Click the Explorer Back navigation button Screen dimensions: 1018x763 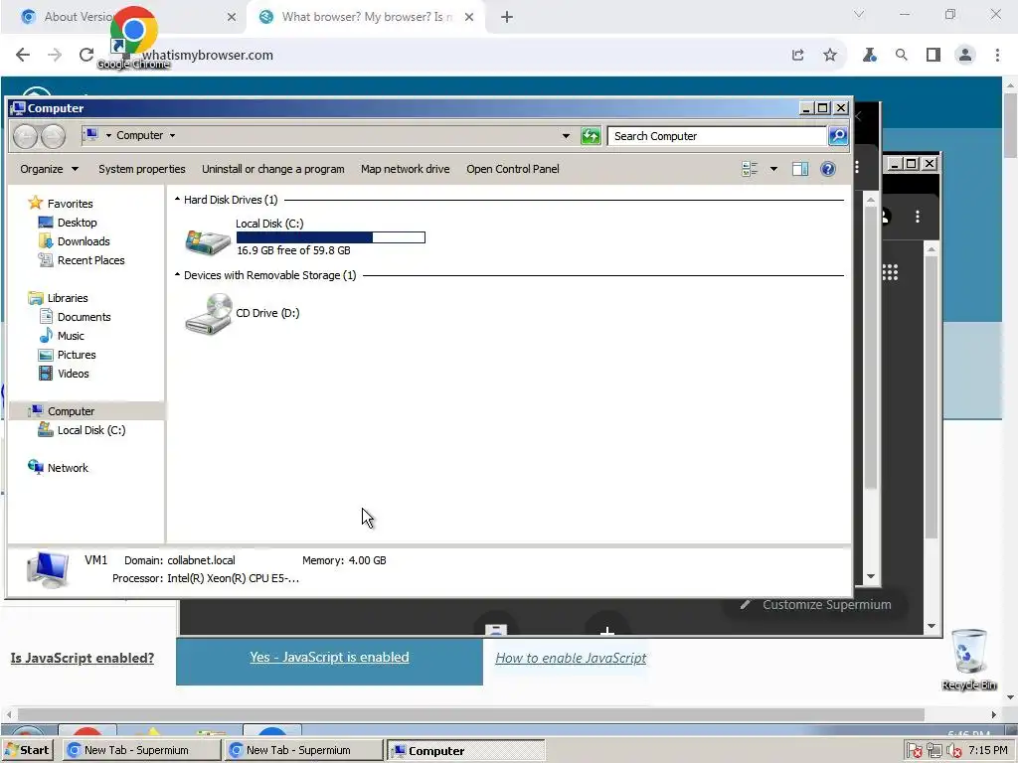[25, 135]
